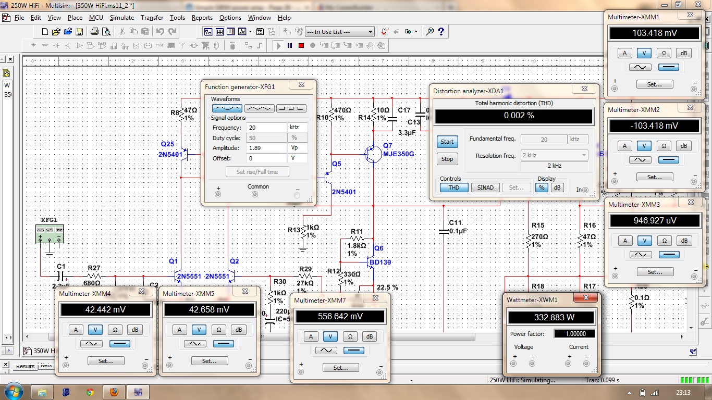Stop the simulation with red square

click(301, 46)
